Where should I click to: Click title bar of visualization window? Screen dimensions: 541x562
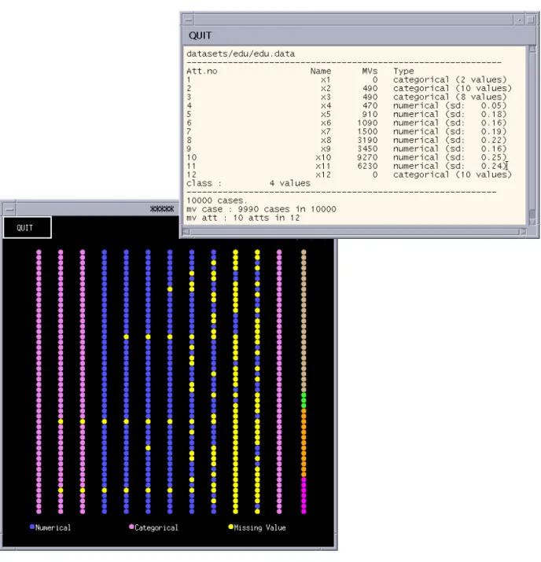pyautogui.click(x=97, y=209)
